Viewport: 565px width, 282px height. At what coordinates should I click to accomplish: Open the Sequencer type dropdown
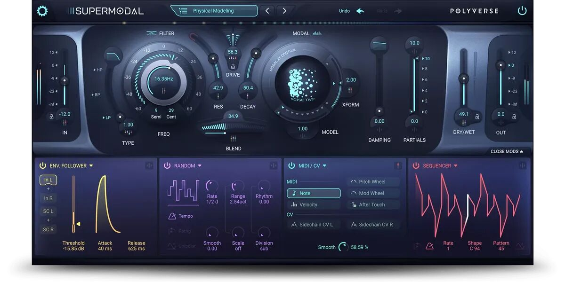pos(455,165)
